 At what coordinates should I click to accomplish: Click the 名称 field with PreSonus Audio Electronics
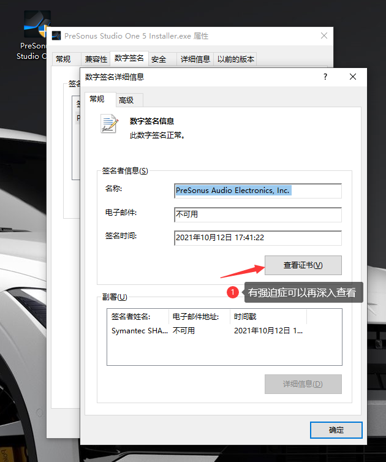pyautogui.click(x=258, y=191)
